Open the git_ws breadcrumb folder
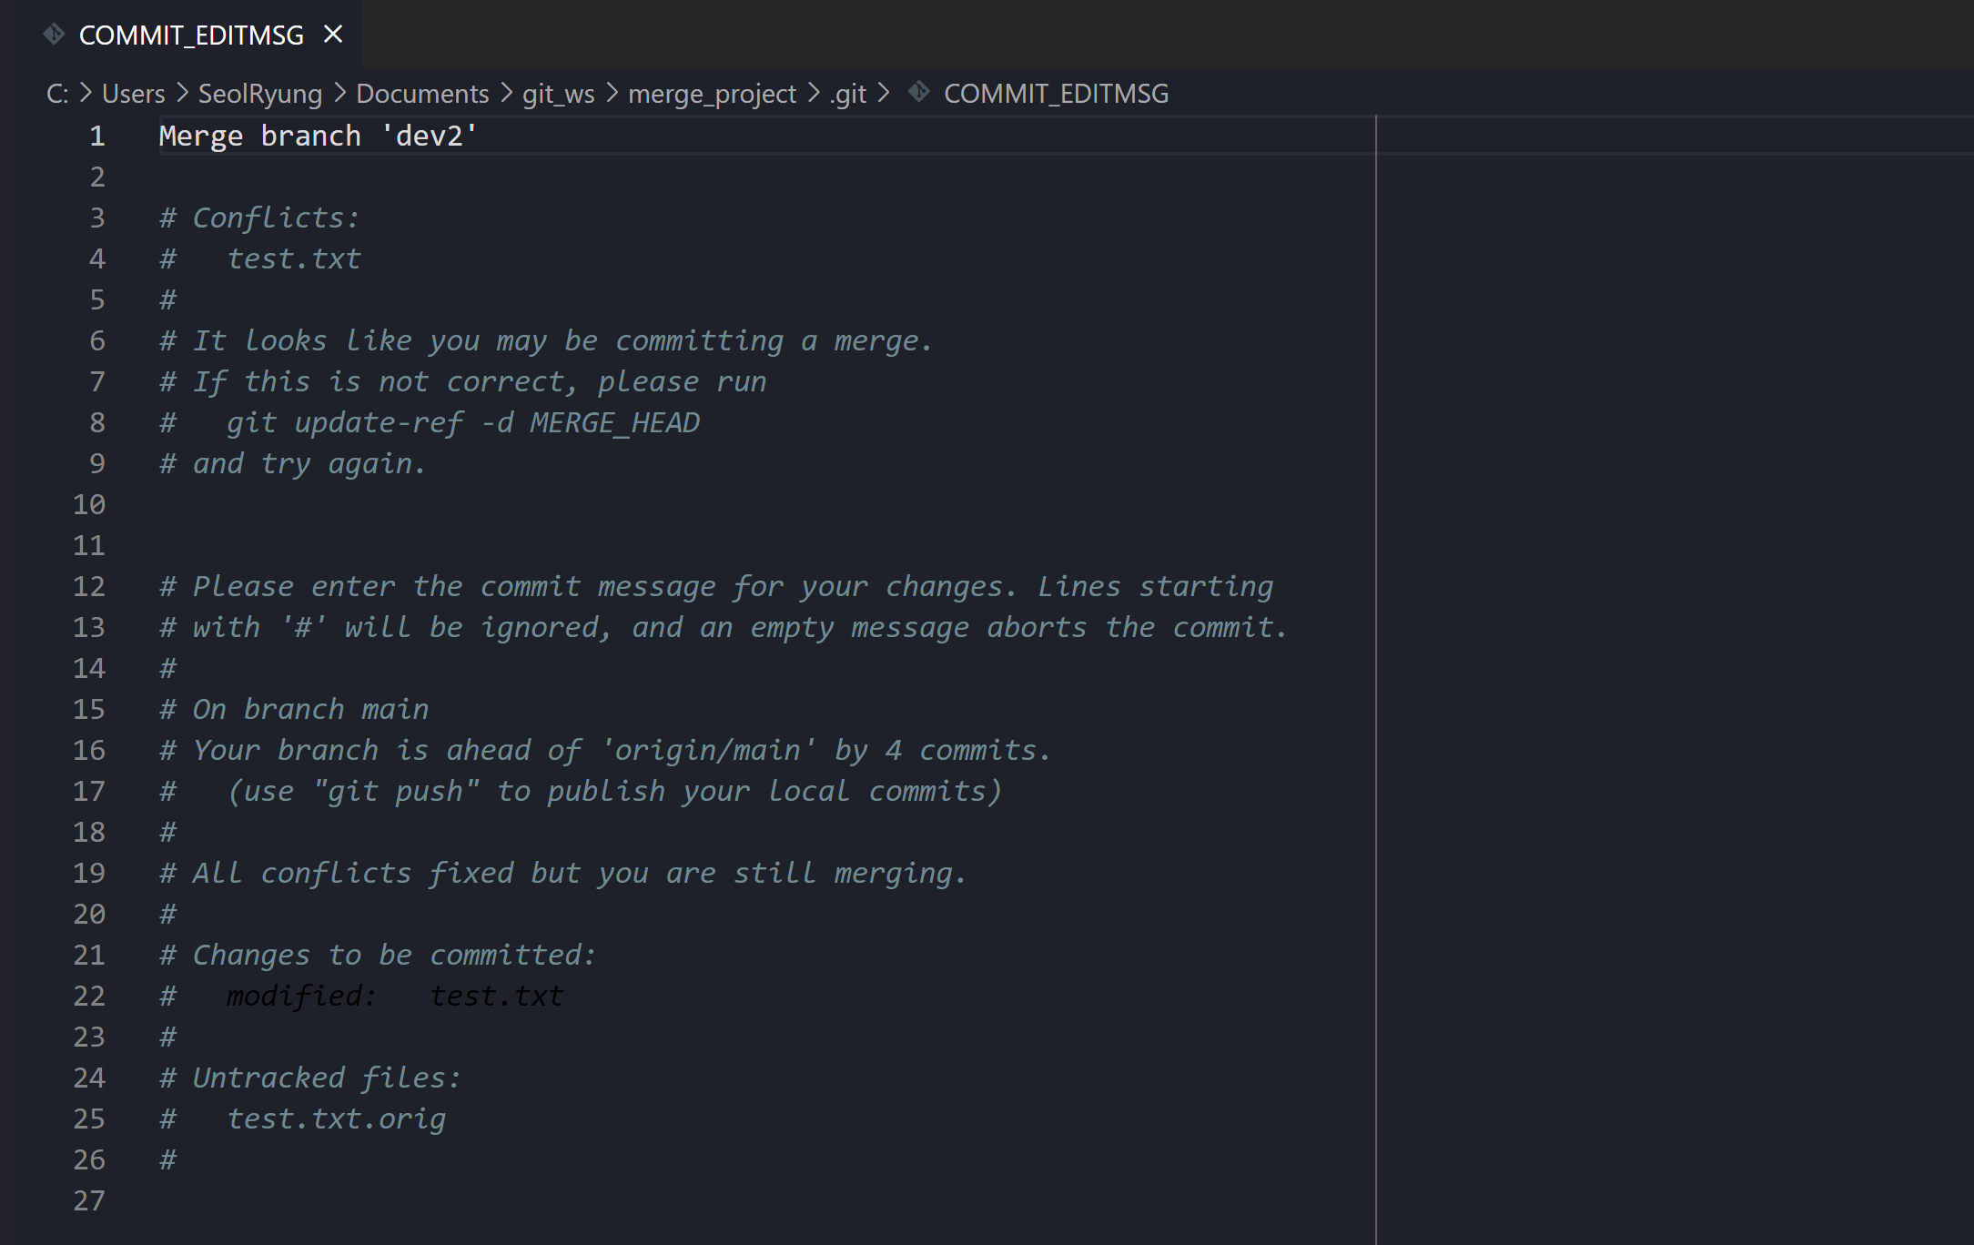The height and width of the screenshot is (1245, 1974). point(558,94)
